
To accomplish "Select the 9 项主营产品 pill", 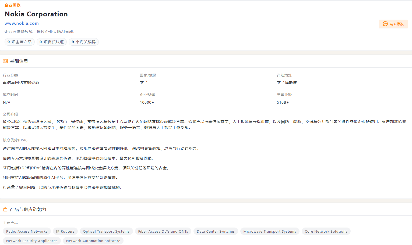I will pos(20,42).
